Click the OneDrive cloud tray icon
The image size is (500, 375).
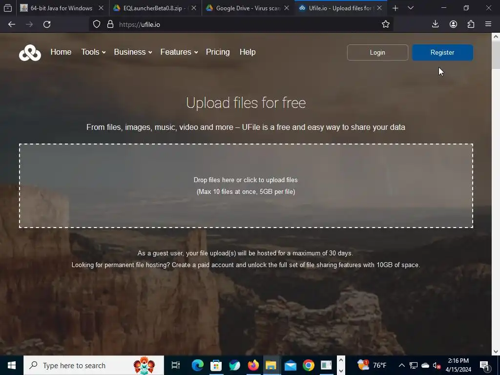coord(425,365)
